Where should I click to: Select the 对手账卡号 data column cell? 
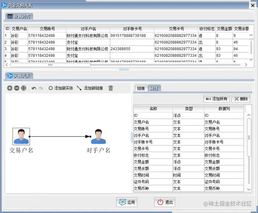pos(224,142)
